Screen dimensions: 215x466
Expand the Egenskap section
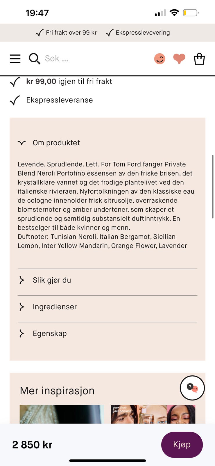(x=107, y=333)
